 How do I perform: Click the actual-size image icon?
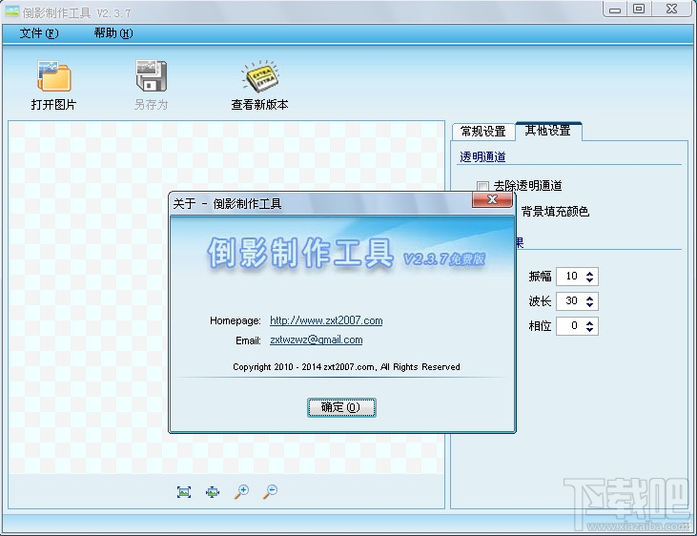213,491
